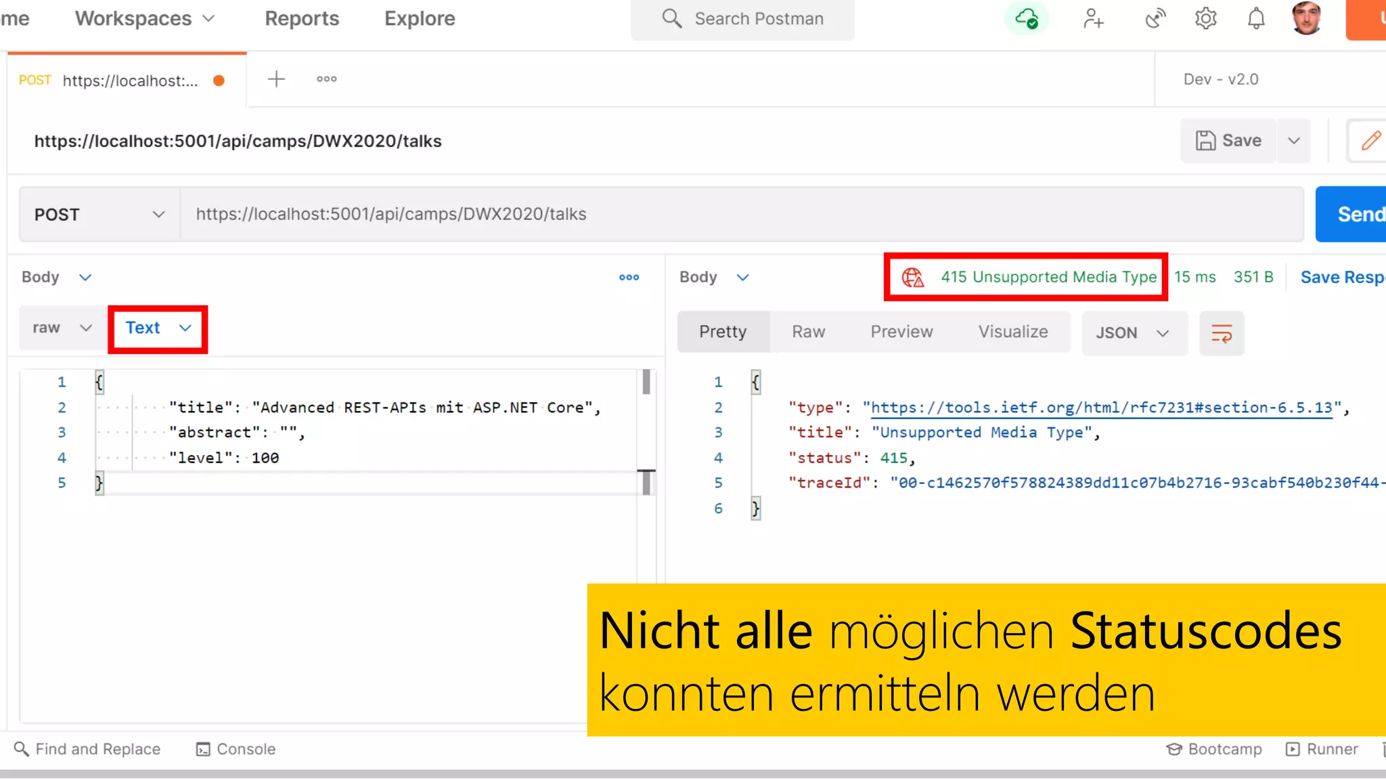The width and height of the screenshot is (1386, 780).
Task: Click the Search Postman field
Action: coord(742,19)
